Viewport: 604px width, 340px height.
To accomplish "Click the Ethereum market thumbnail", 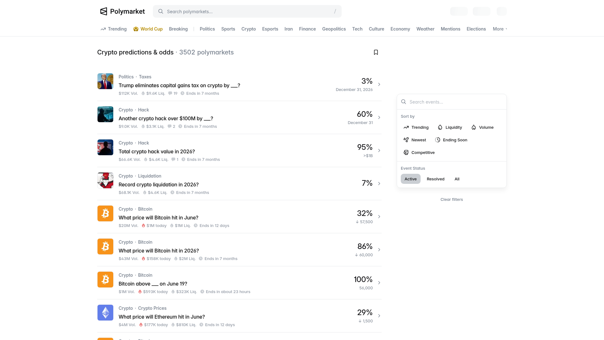I will point(105,313).
